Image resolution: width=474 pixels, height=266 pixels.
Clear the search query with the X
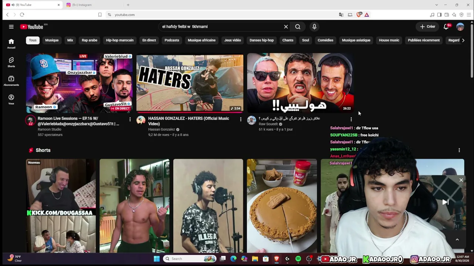[286, 27]
